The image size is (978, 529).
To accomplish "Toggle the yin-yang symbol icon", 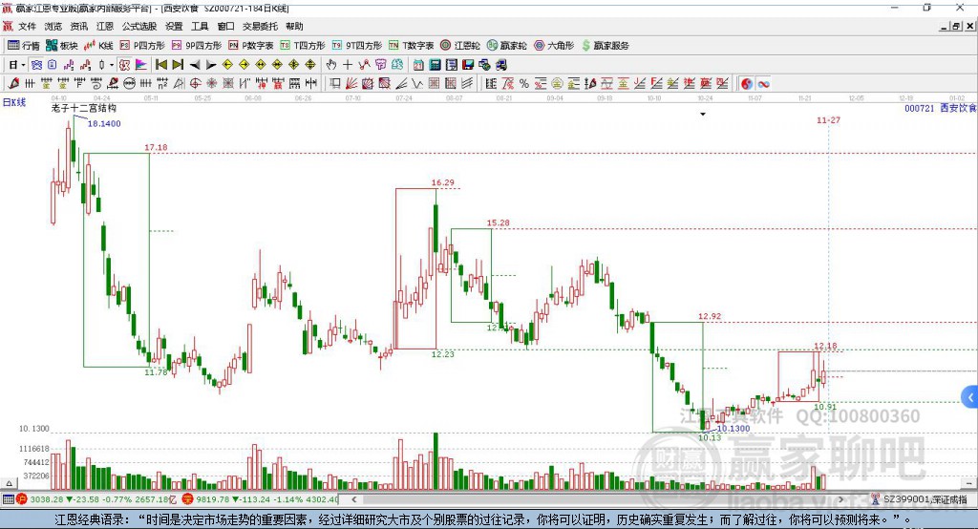I will (x=747, y=84).
